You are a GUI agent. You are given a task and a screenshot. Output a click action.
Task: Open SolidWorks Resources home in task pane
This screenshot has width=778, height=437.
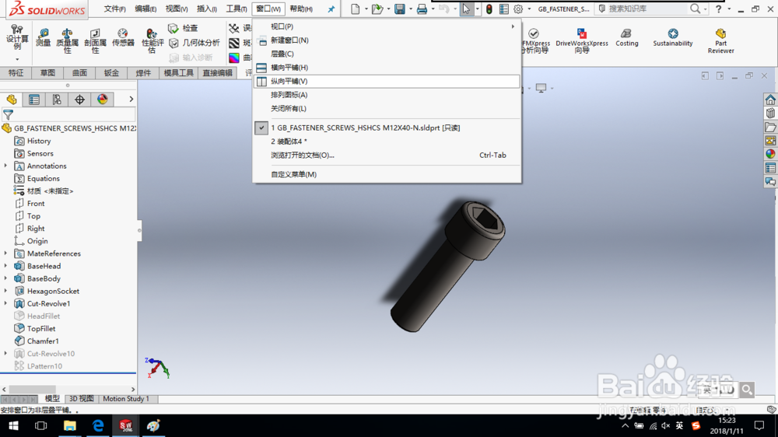770,100
